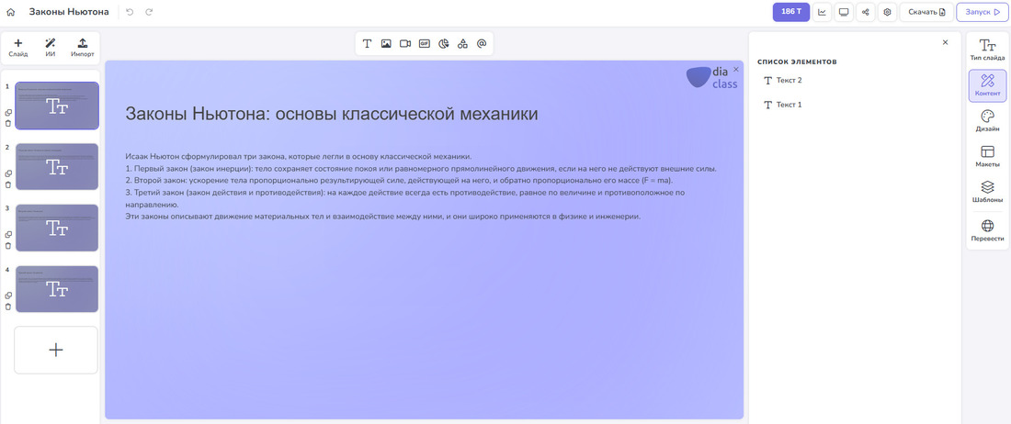1011x424 pixels.
Task: Duplicate slide 2 with its copy icon
Action: coord(8,173)
